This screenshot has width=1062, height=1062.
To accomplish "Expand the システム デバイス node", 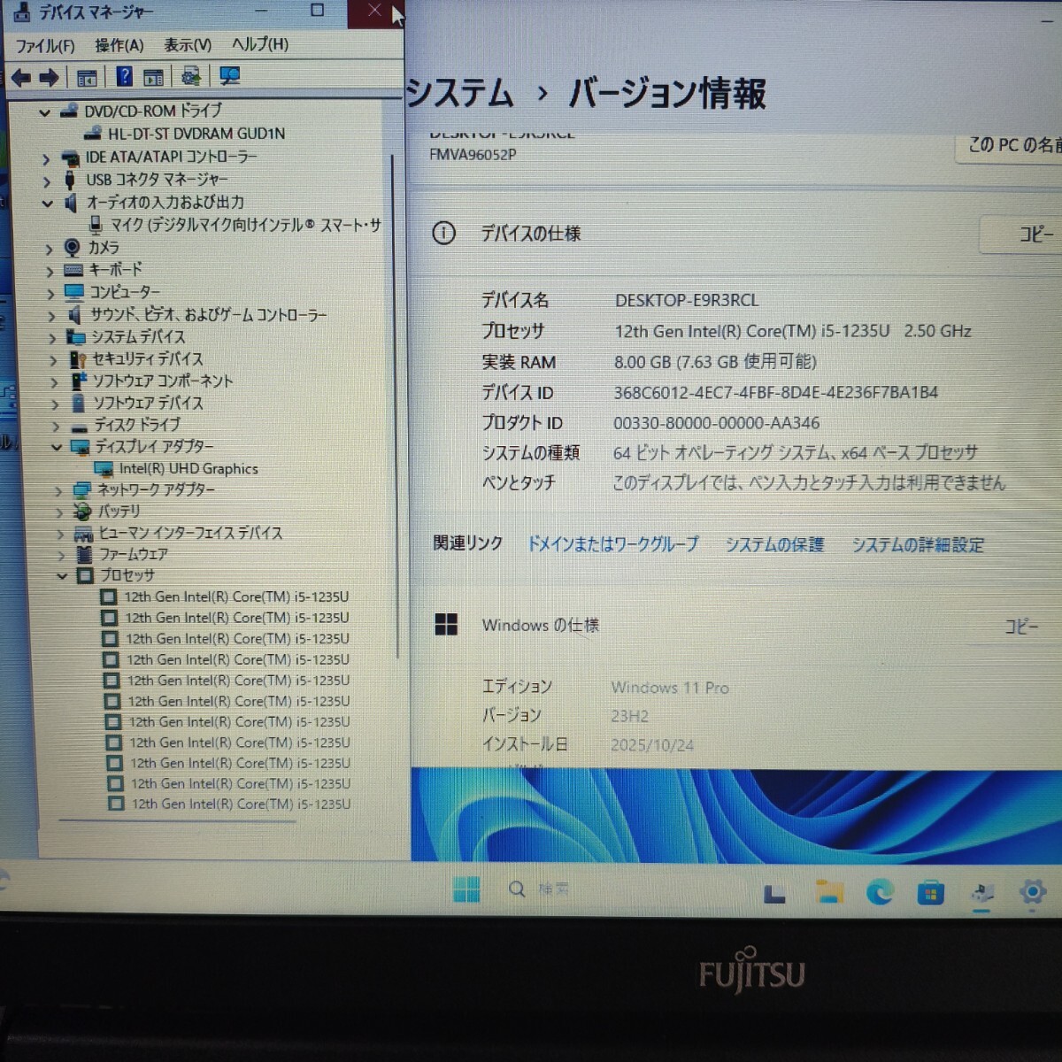I will [52, 338].
